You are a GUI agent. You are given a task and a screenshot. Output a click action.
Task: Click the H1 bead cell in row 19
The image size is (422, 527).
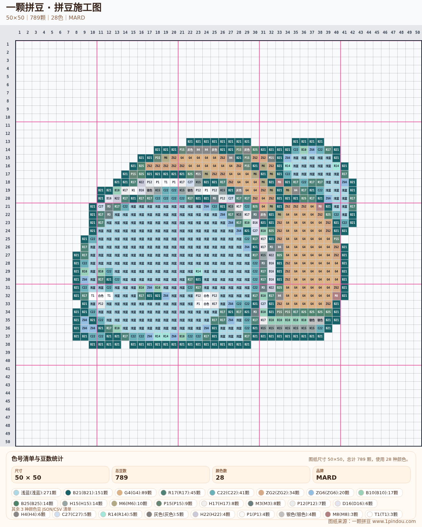point(133,190)
